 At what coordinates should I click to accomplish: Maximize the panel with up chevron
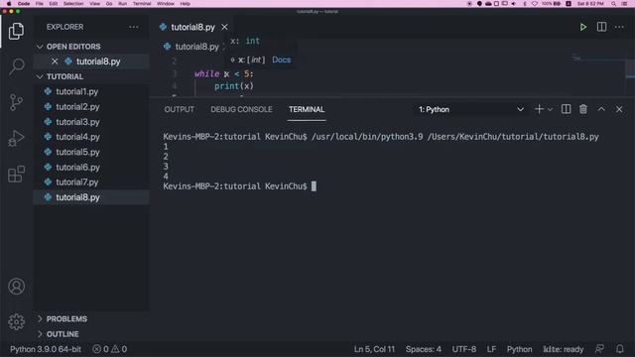pos(601,109)
